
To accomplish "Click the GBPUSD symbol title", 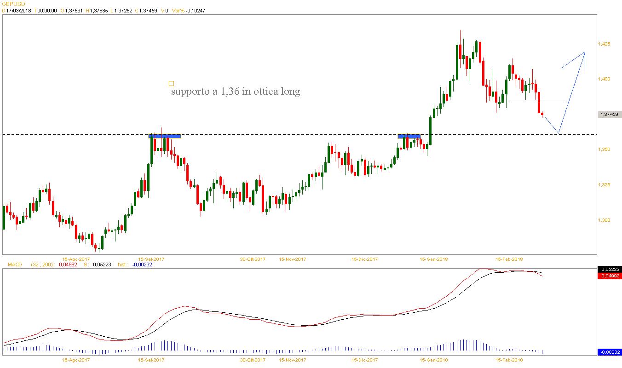I will pos(13,3).
